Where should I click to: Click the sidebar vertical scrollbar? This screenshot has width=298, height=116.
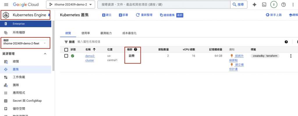pyautogui.click(x=54, y=46)
